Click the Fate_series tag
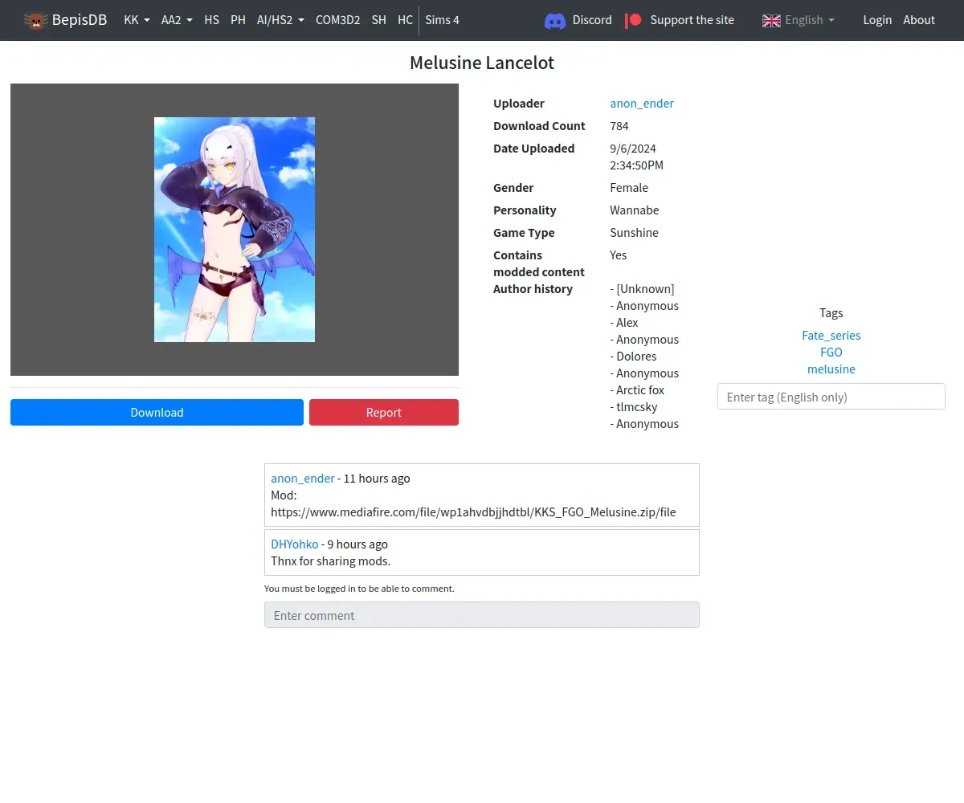Image resolution: width=964 pixels, height=803 pixels. pos(831,335)
